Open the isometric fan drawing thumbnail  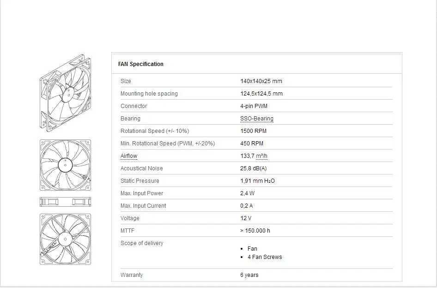pos(66,93)
